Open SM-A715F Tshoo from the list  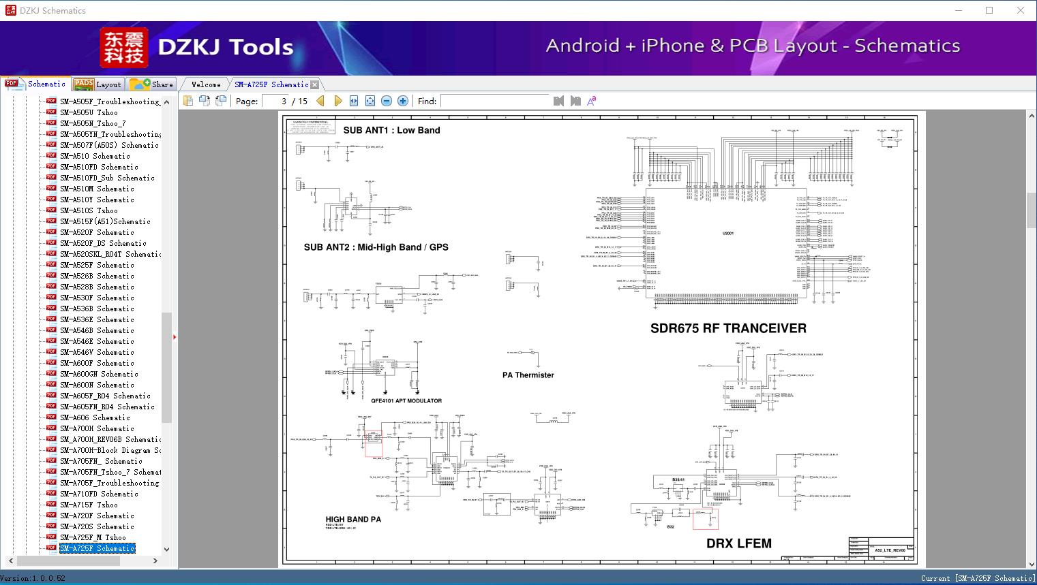(89, 505)
